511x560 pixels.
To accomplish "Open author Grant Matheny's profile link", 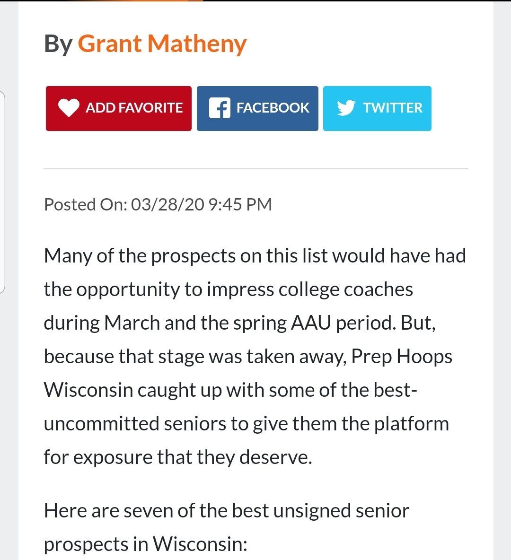I will tap(162, 44).
